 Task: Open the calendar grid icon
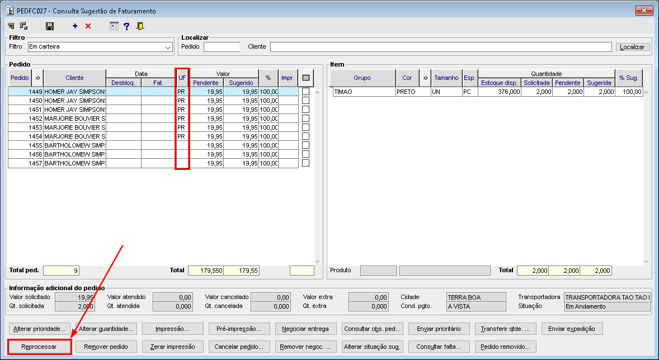pyautogui.click(x=114, y=26)
